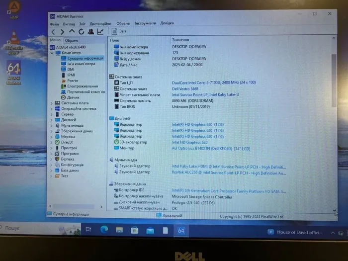Open AIDA64 Business desktop shortcut
This screenshot has width=348, height=261.
click(13, 73)
